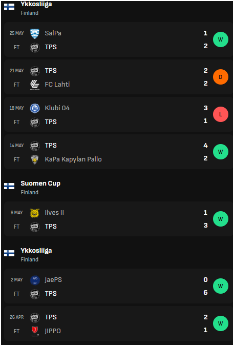Click the Finland flag beside Suomen Cup
The width and height of the screenshot is (234, 346).
pyautogui.click(x=9, y=186)
